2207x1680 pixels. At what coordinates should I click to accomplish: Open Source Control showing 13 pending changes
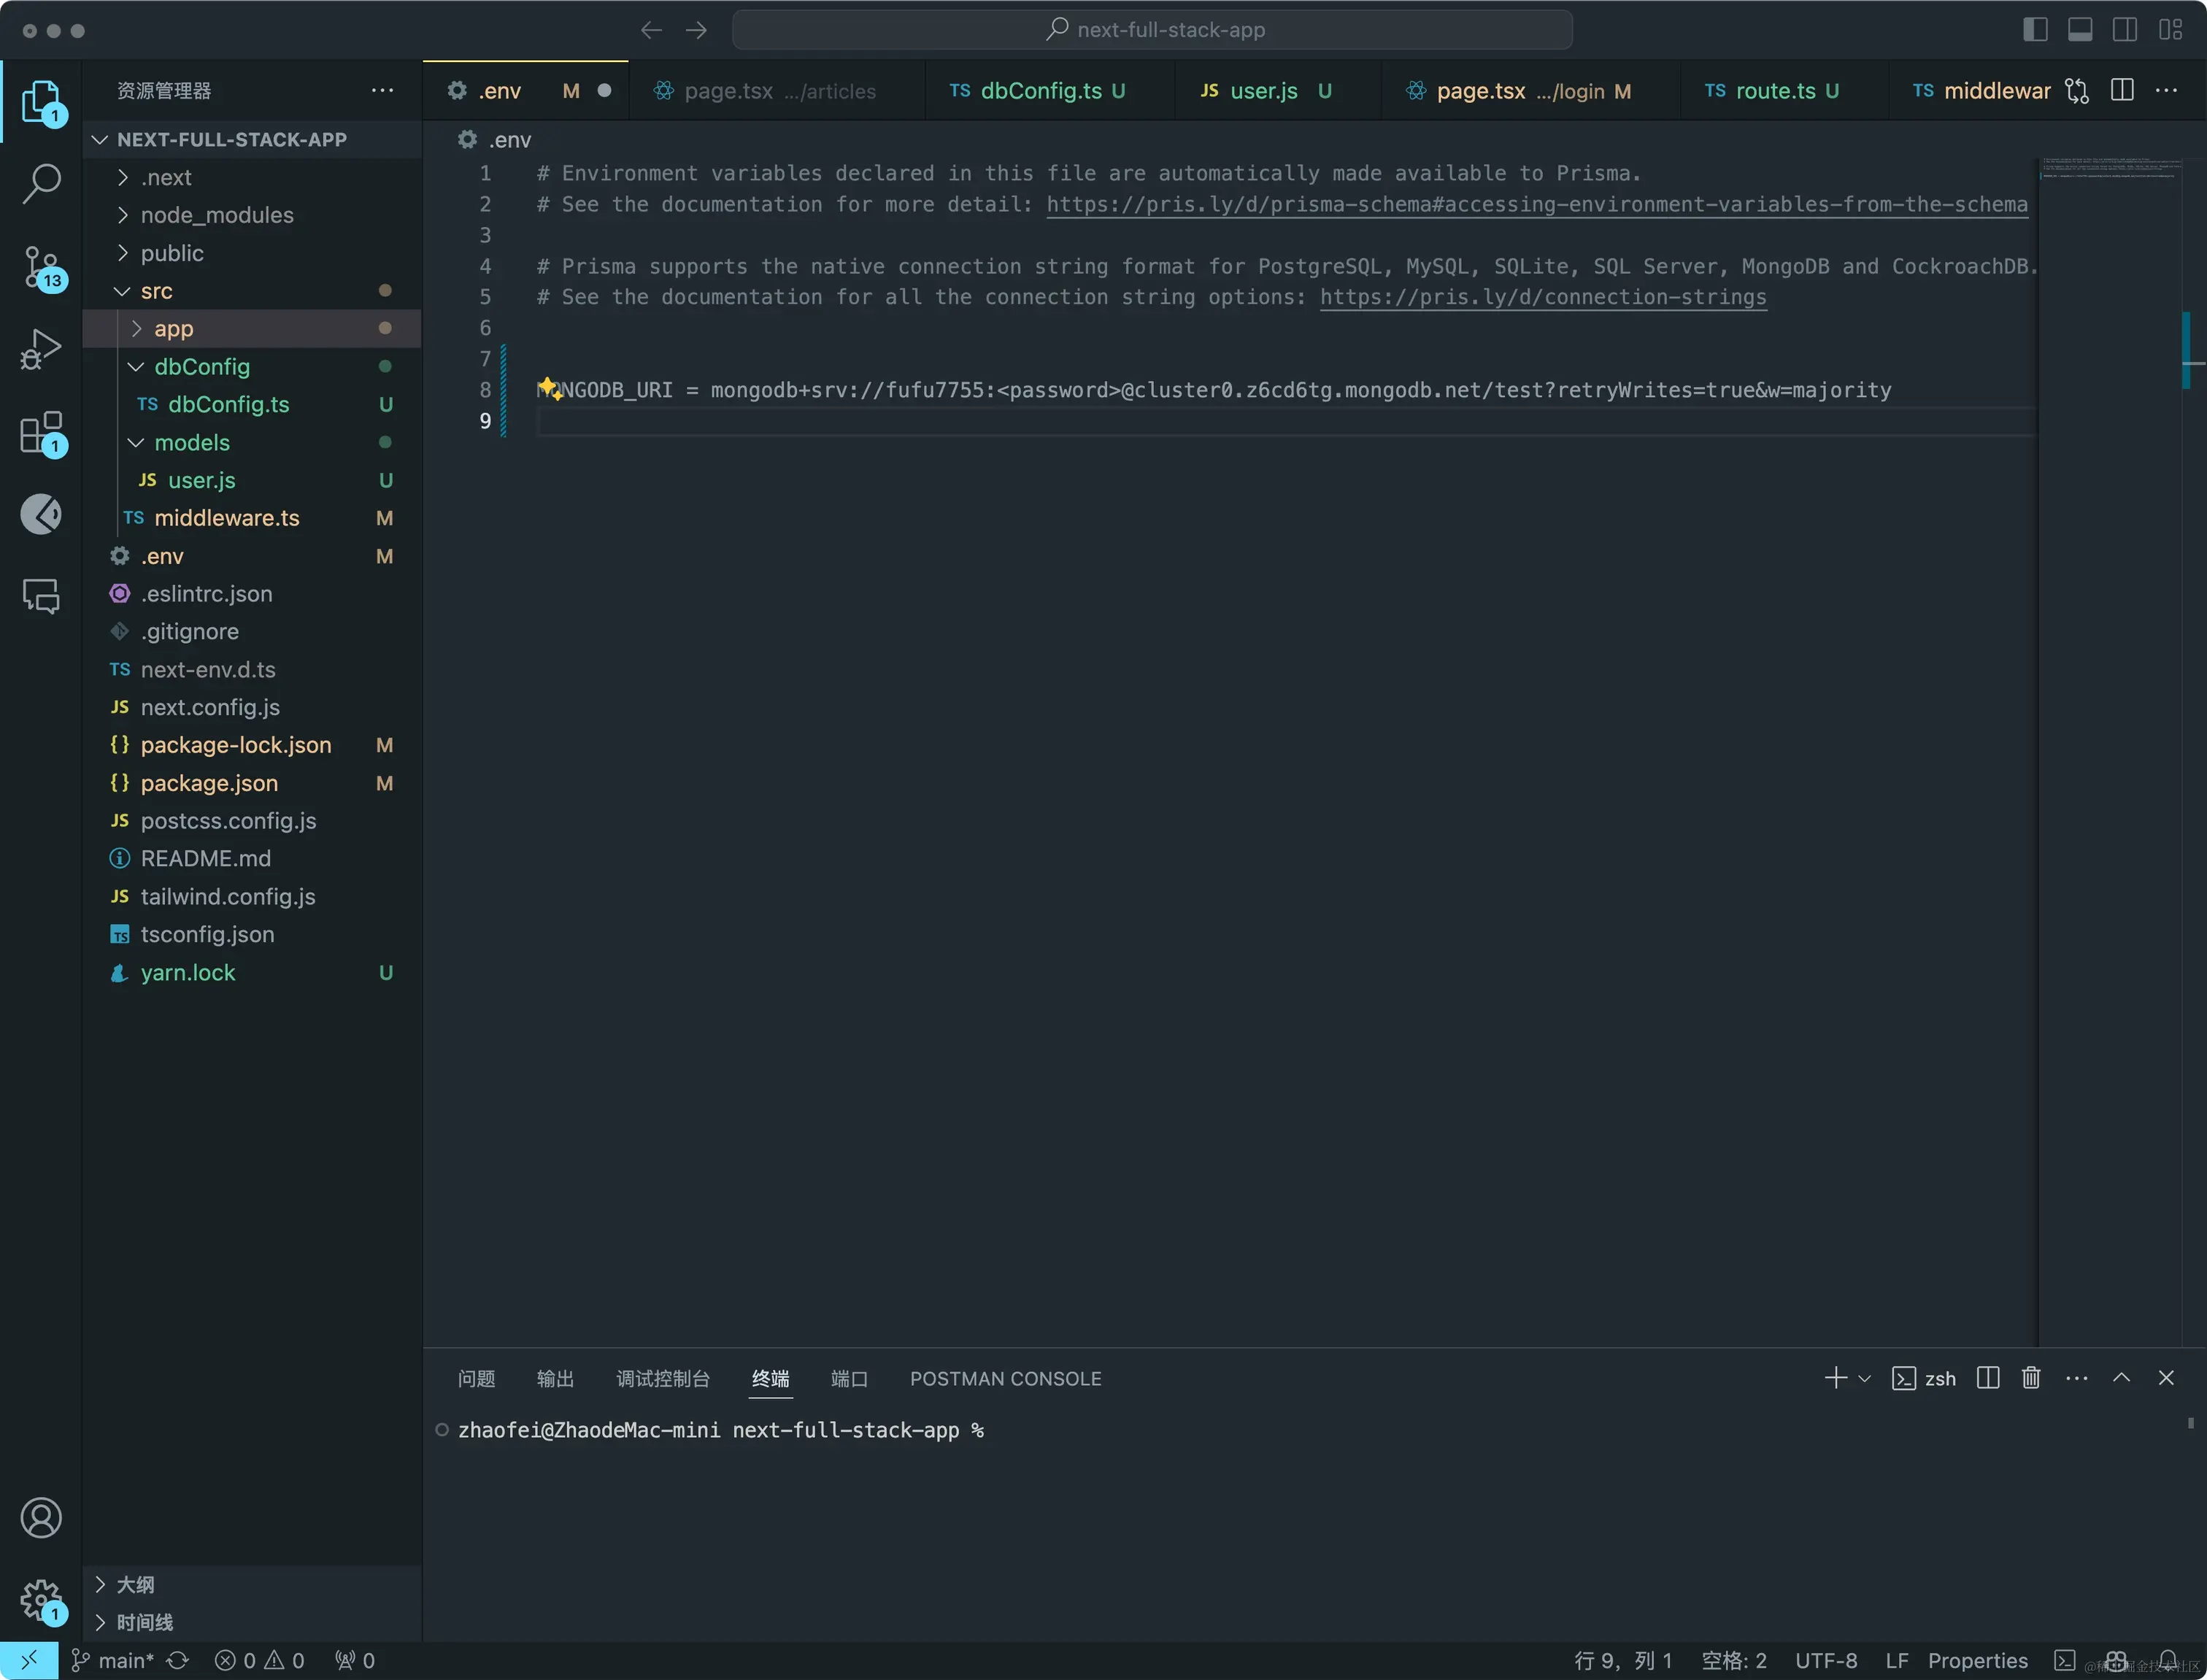[41, 268]
